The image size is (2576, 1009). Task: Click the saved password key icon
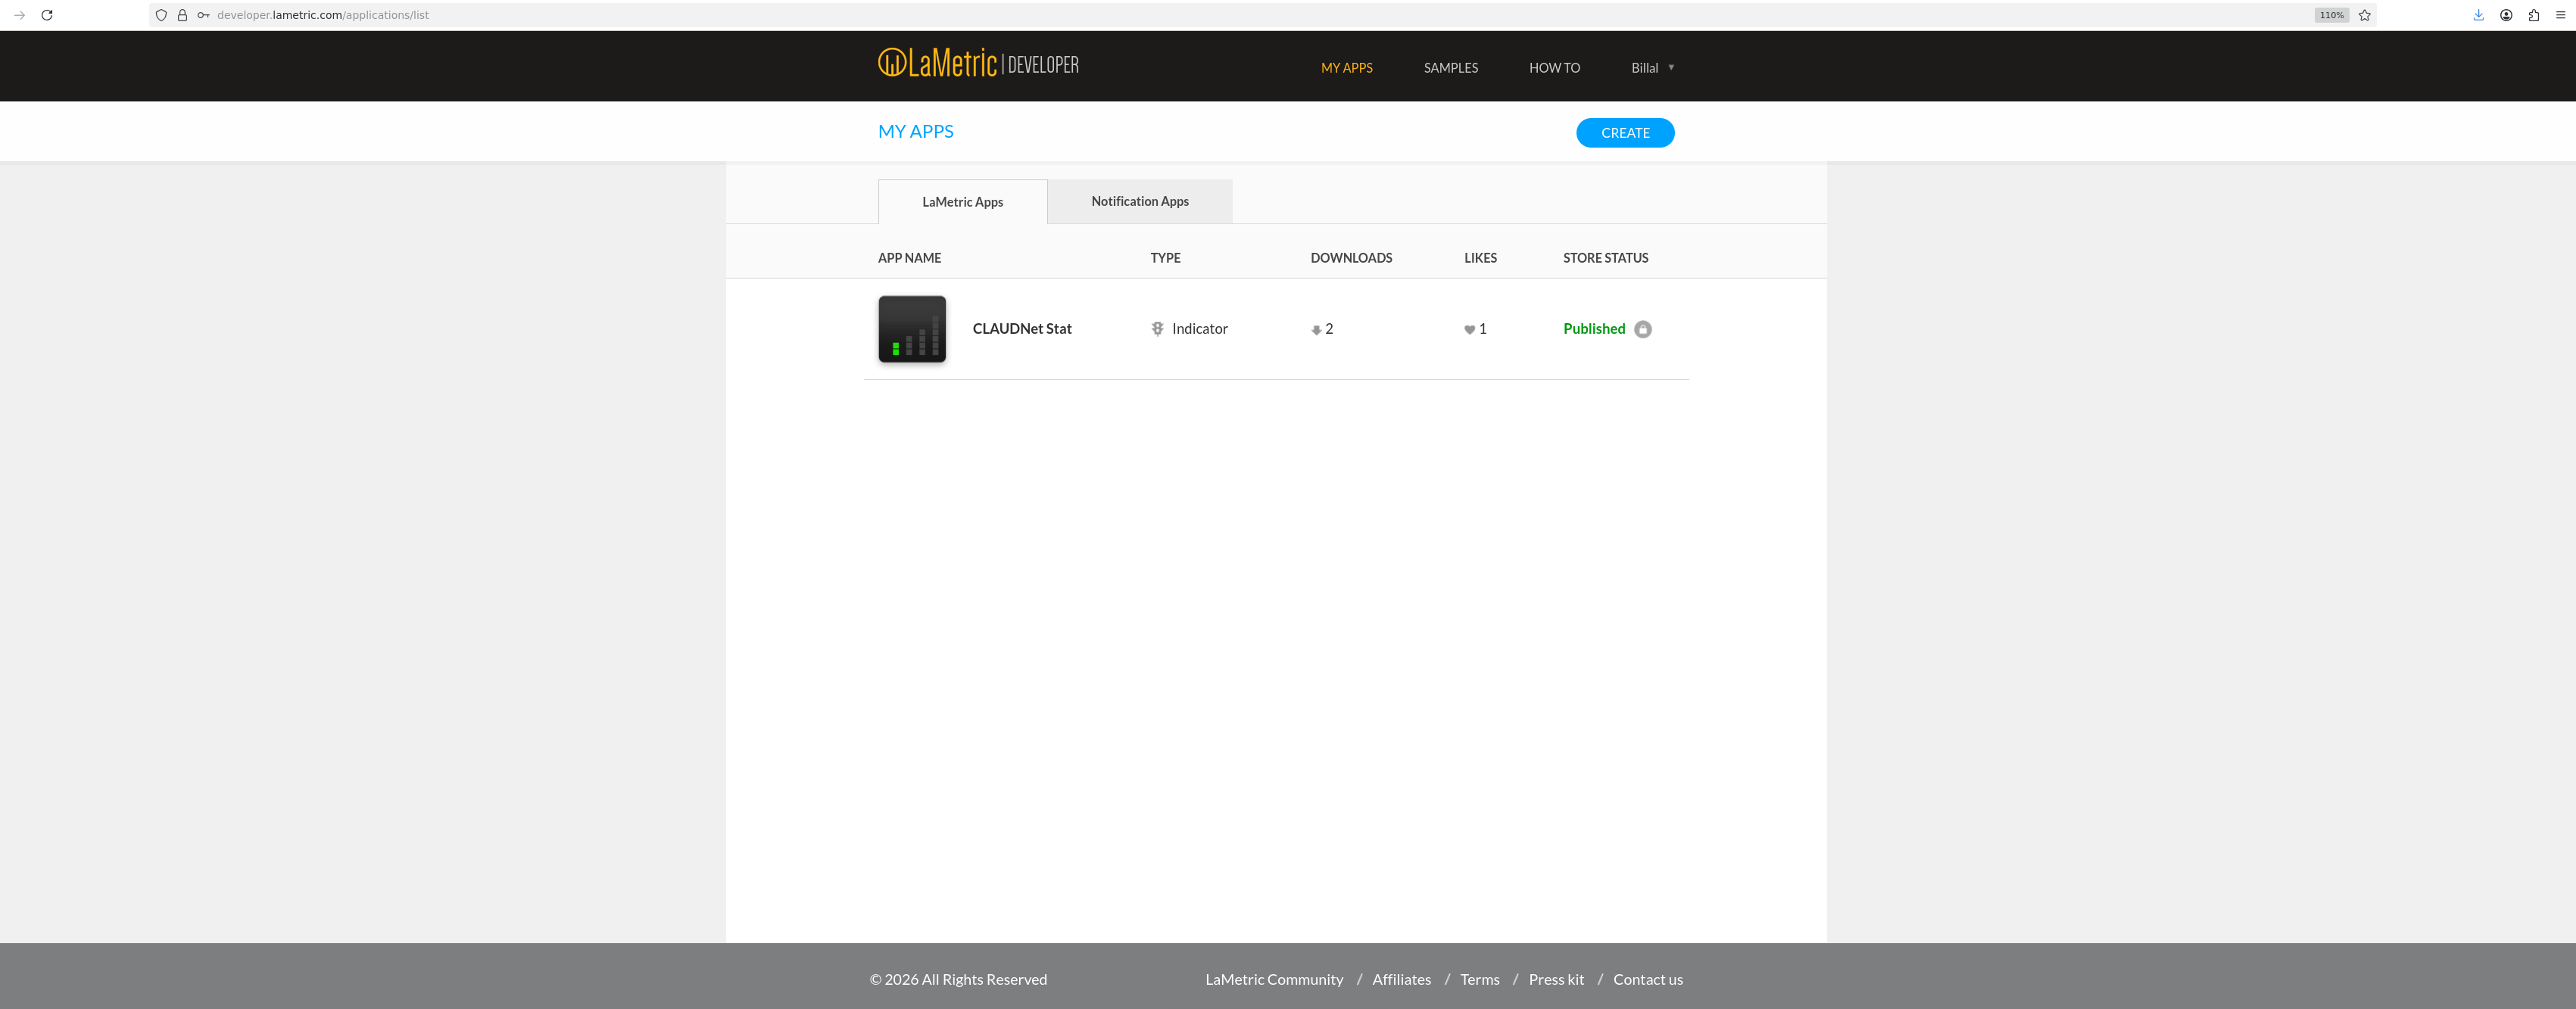[x=204, y=15]
